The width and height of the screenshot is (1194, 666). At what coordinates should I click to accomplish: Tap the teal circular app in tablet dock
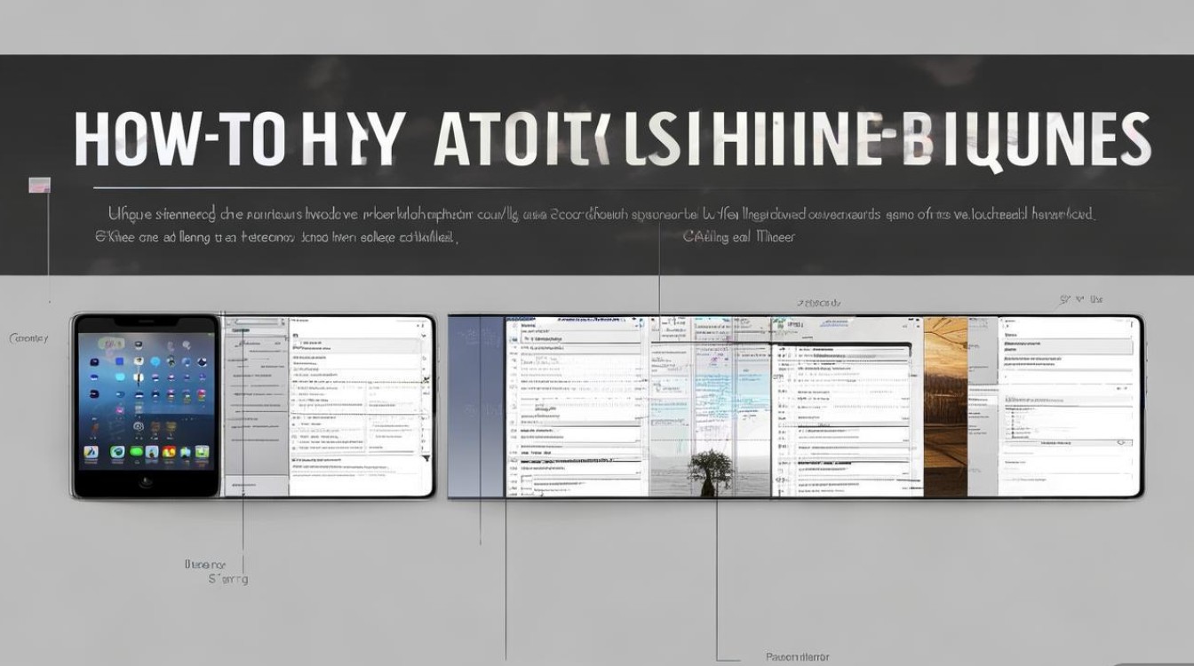[116, 453]
